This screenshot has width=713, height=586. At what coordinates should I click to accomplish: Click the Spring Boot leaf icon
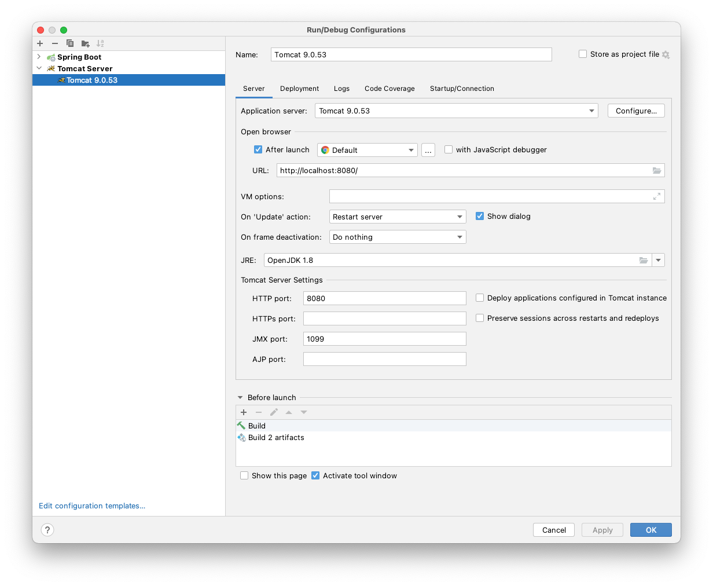tap(51, 57)
